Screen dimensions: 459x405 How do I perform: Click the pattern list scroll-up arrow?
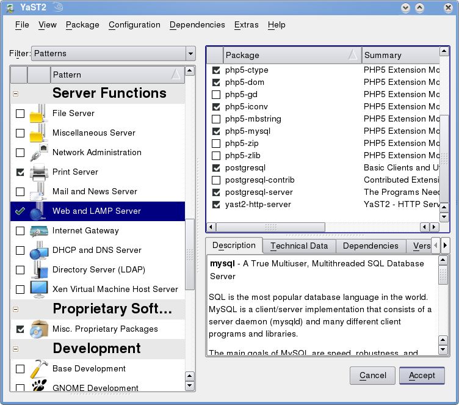pos(190,71)
